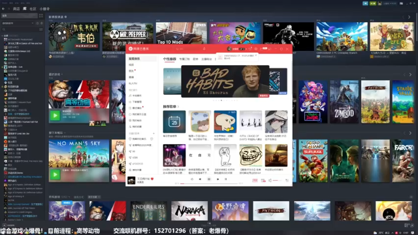This screenshot has height=235, width=418.
Task: Open 本地音乐 in NetEase sidebar
Action: click(135, 95)
